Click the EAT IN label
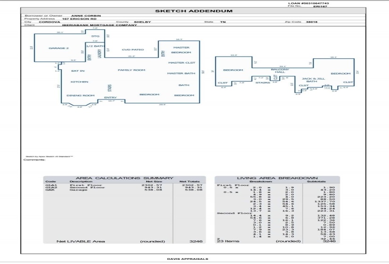Image resolution: width=389 pixels, height=264 pixels. pos(78,71)
